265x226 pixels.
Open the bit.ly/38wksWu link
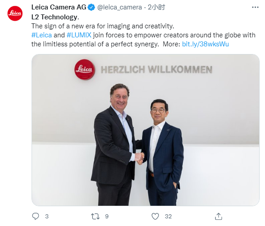click(x=206, y=44)
